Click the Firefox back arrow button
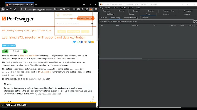The width and height of the screenshot is (197, 110). tap(3, 9)
